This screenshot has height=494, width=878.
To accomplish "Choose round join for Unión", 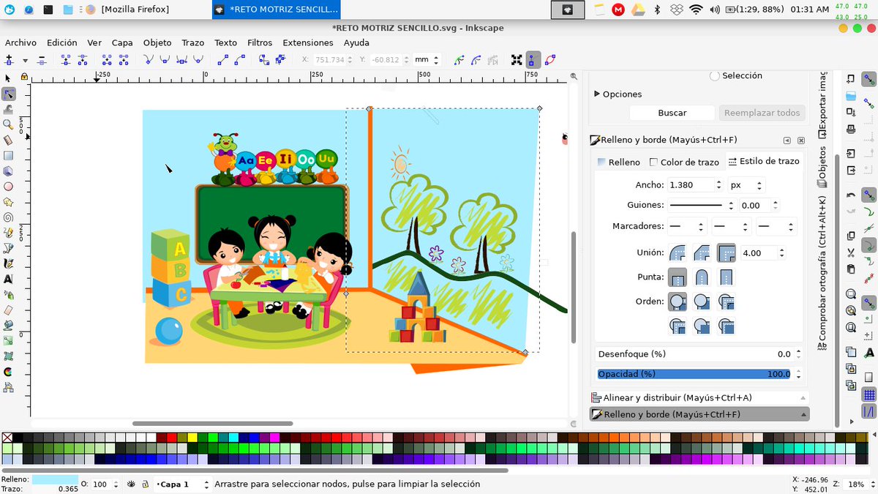I will point(678,253).
